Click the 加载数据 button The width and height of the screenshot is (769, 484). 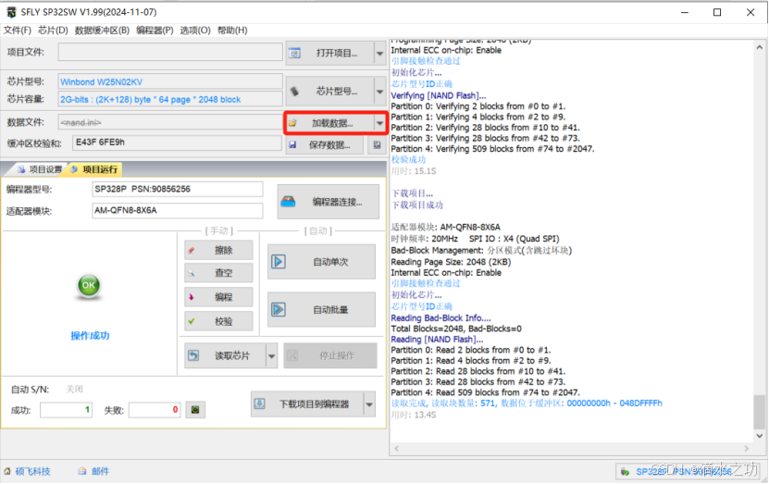tap(329, 123)
